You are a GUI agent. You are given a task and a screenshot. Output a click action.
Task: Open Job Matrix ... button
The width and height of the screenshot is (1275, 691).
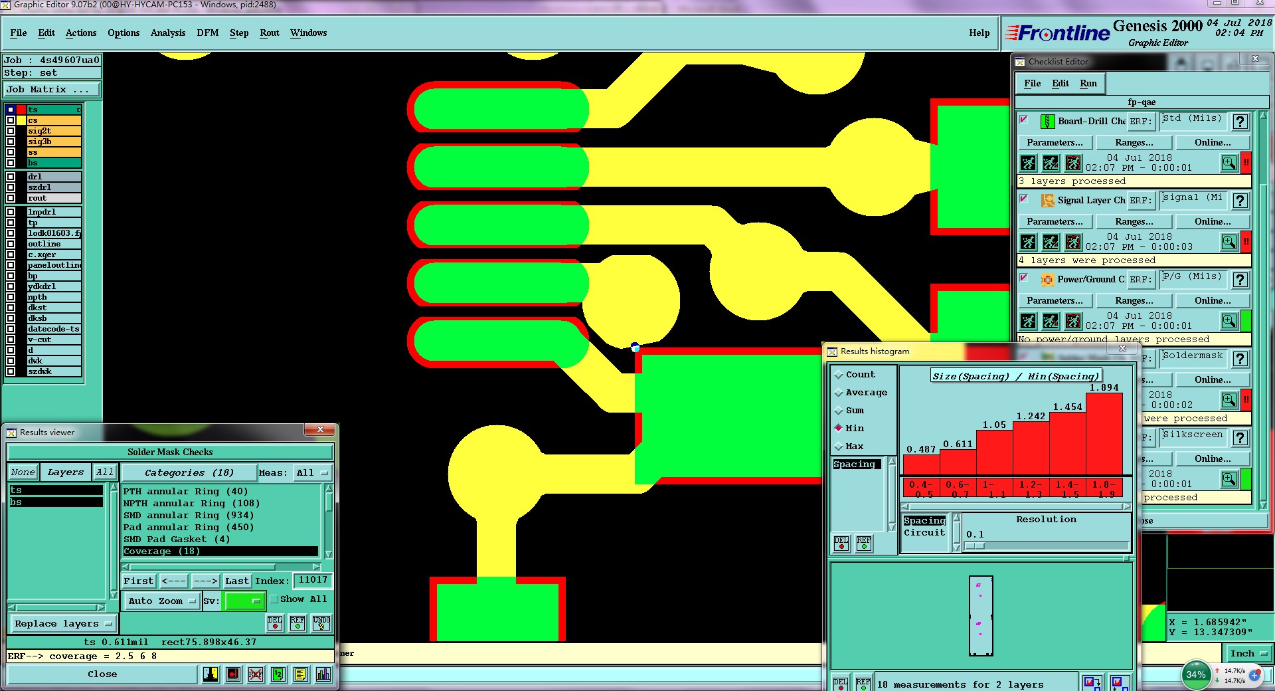pyautogui.click(x=52, y=89)
